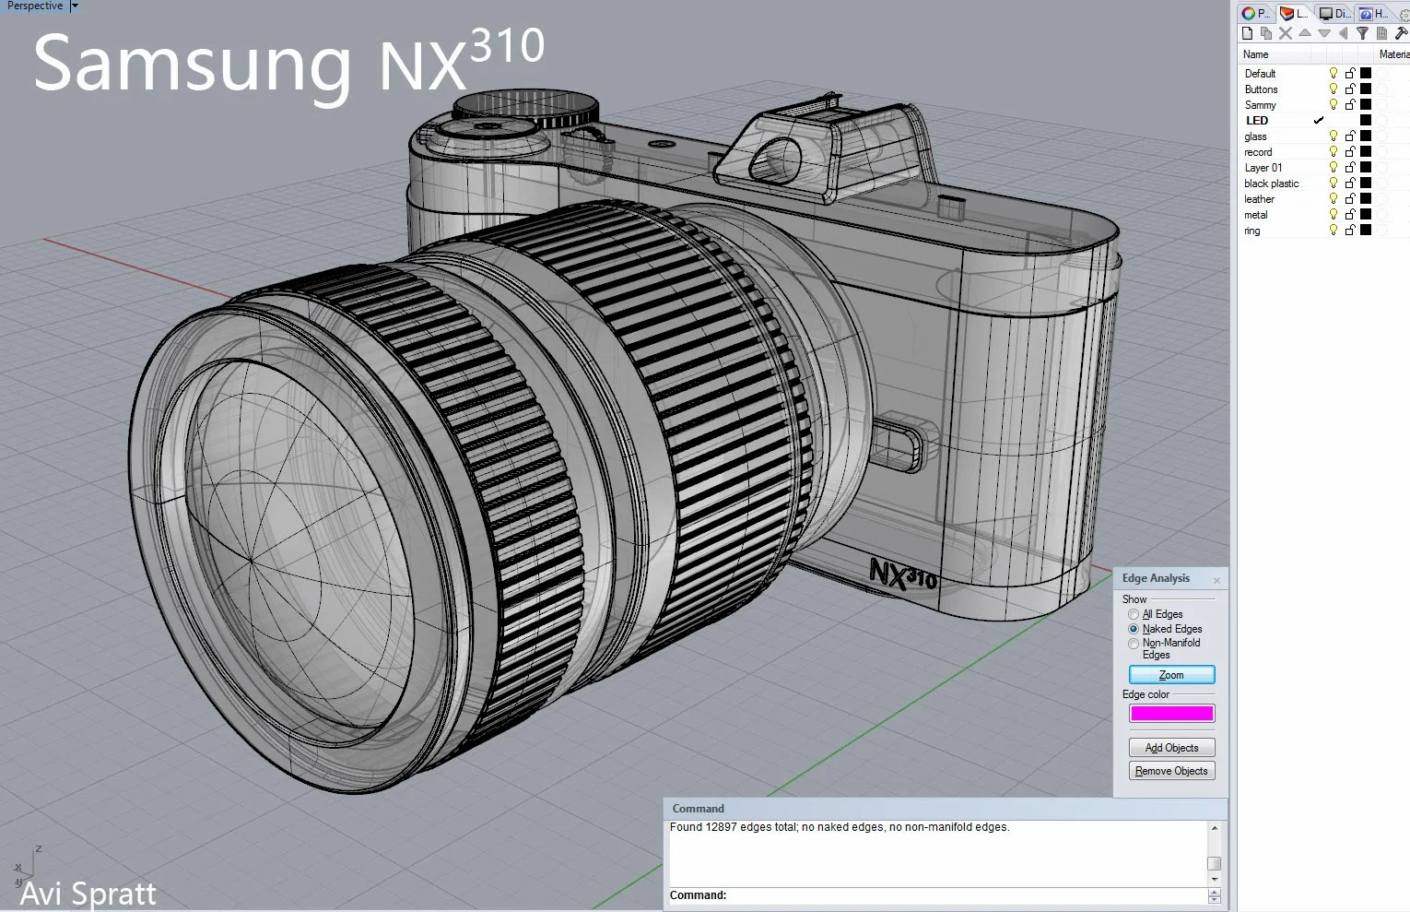This screenshot has height=912, width=1410.
Task: Hide the Buttons layer with its lightbulb
Action: tap(1333, 89)
